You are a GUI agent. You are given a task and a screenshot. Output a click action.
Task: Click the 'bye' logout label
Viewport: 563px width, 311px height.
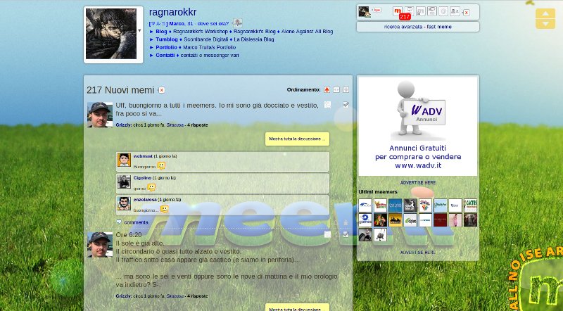pyautogui.click(x=377, y=10)
